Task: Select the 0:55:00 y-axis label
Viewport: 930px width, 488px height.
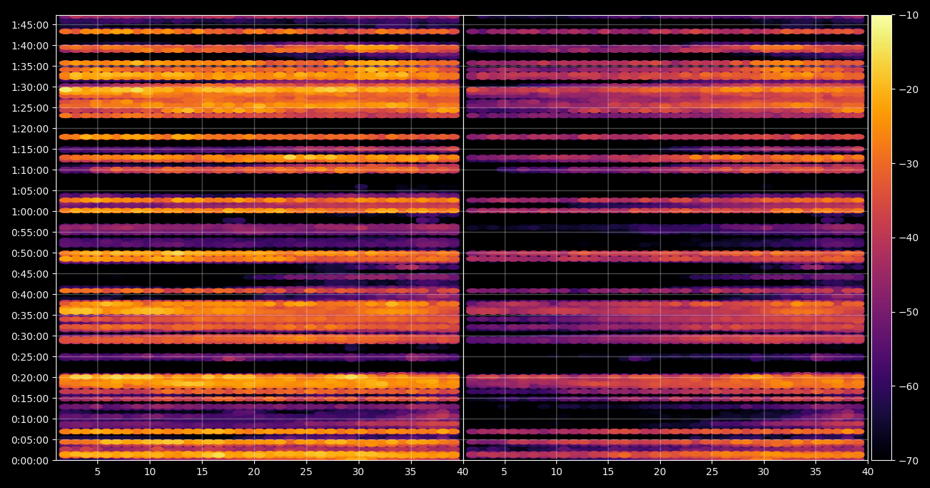Action: (x=30, y=232)
